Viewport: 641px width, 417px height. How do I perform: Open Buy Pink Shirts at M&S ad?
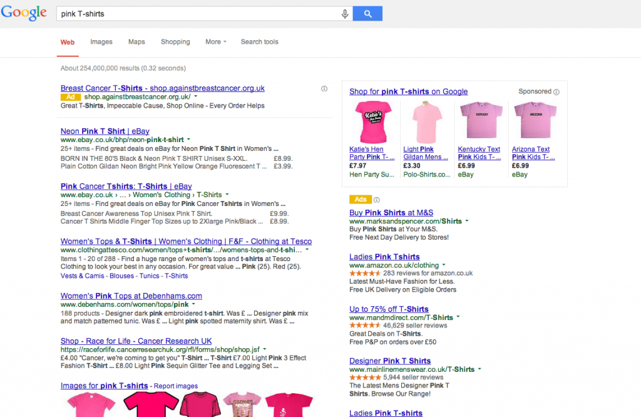tap(391, 213)
